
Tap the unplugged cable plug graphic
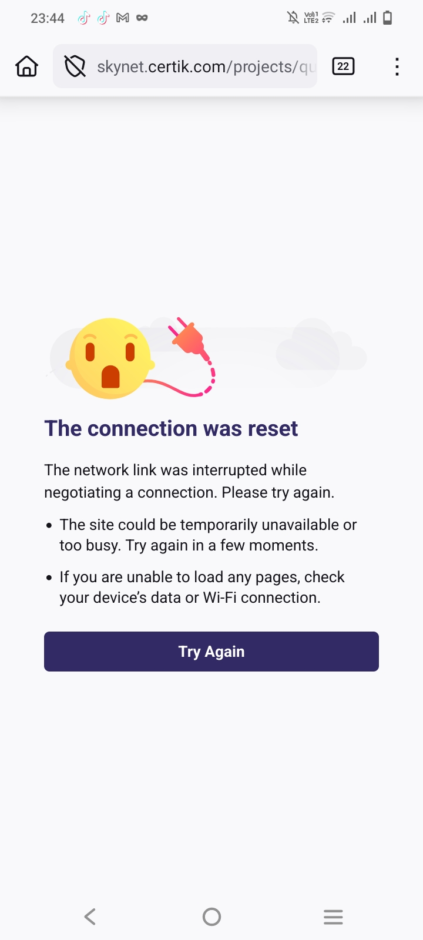click(189, 338)
